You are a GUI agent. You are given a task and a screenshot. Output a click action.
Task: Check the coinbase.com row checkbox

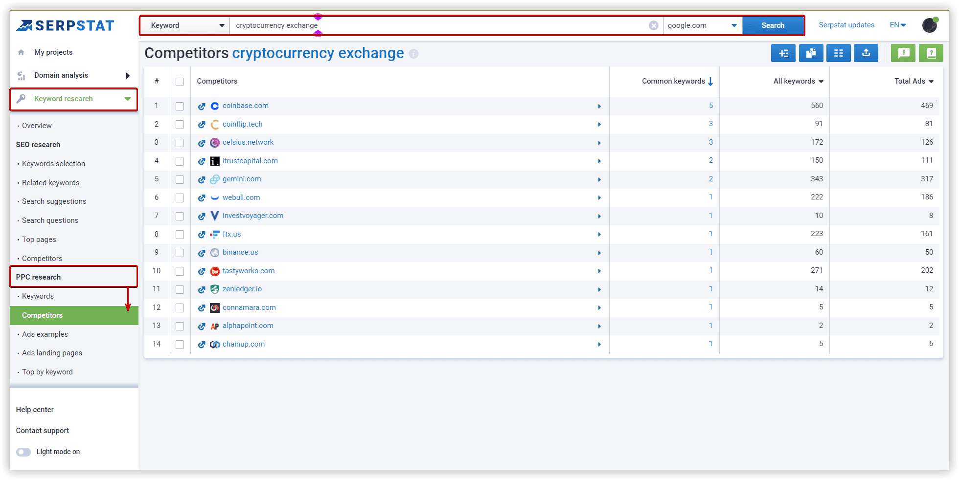point(180,106)
